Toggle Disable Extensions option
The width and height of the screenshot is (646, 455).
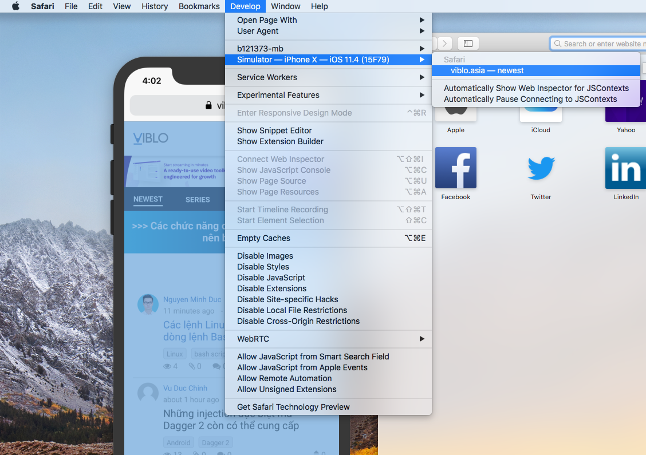[328, 288]
